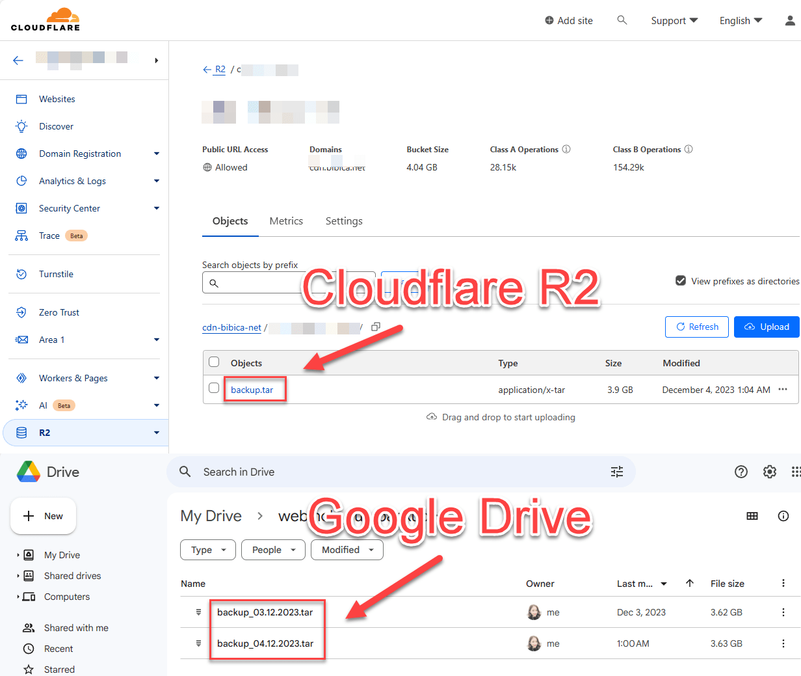801x676 pixels.
Task: Reverse sort direction arrow in Drive
Action: [x=690, y=583]
